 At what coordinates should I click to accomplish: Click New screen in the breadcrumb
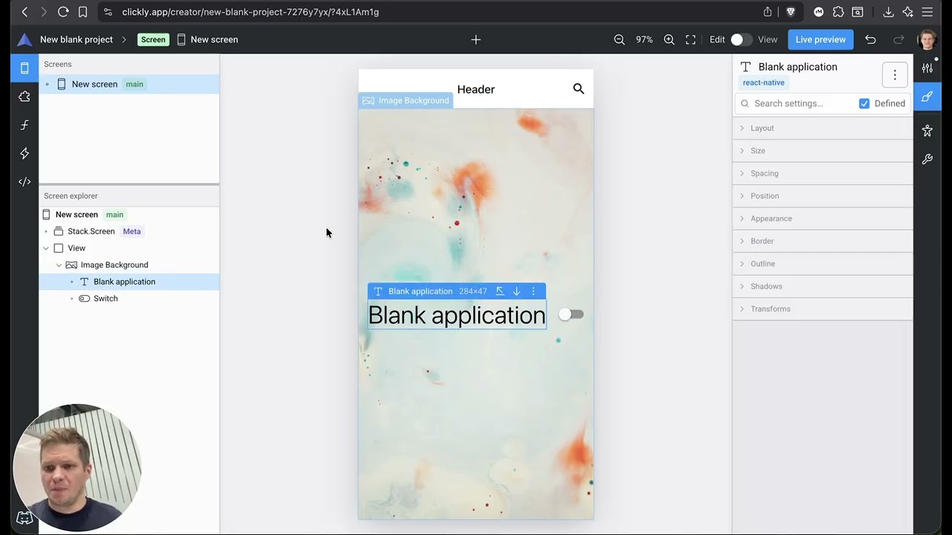coord(214,39)
